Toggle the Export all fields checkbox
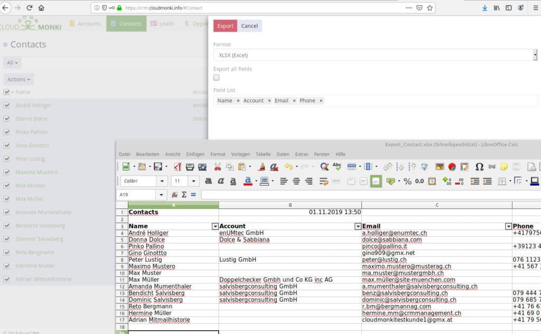 click(216, 78)
